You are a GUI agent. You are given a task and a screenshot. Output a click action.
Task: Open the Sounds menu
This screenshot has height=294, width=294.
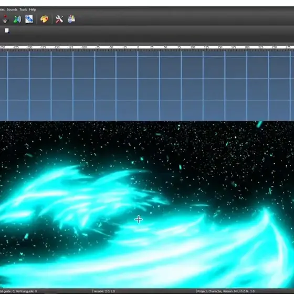coord(12,9)
